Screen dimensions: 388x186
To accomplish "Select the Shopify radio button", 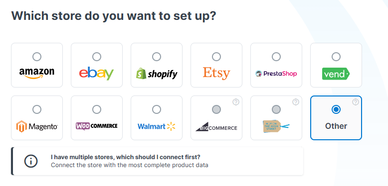I will 157,57.
